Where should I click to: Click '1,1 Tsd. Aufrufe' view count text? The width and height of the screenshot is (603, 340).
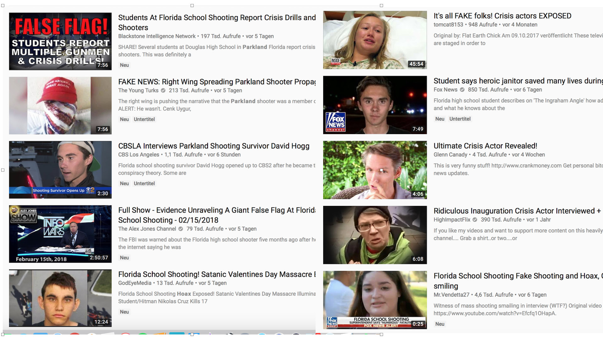pos(183,155)
